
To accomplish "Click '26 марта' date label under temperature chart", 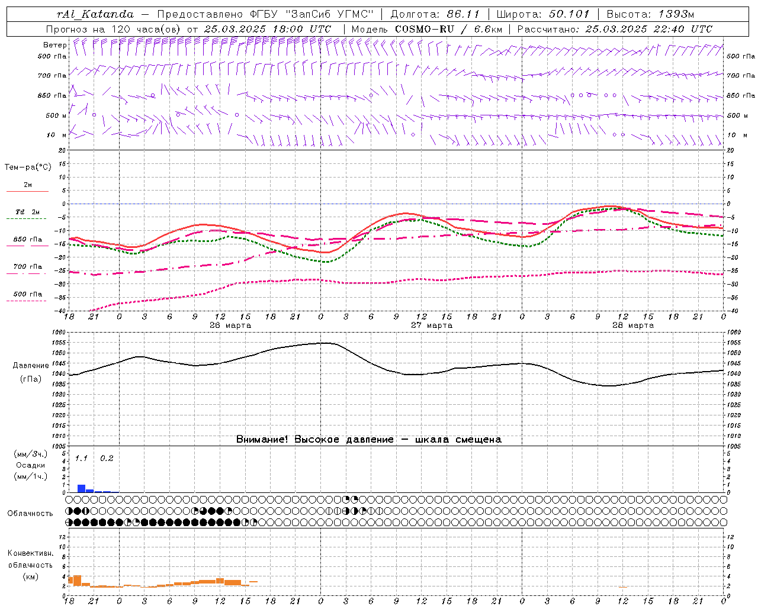I will [230, 325].
